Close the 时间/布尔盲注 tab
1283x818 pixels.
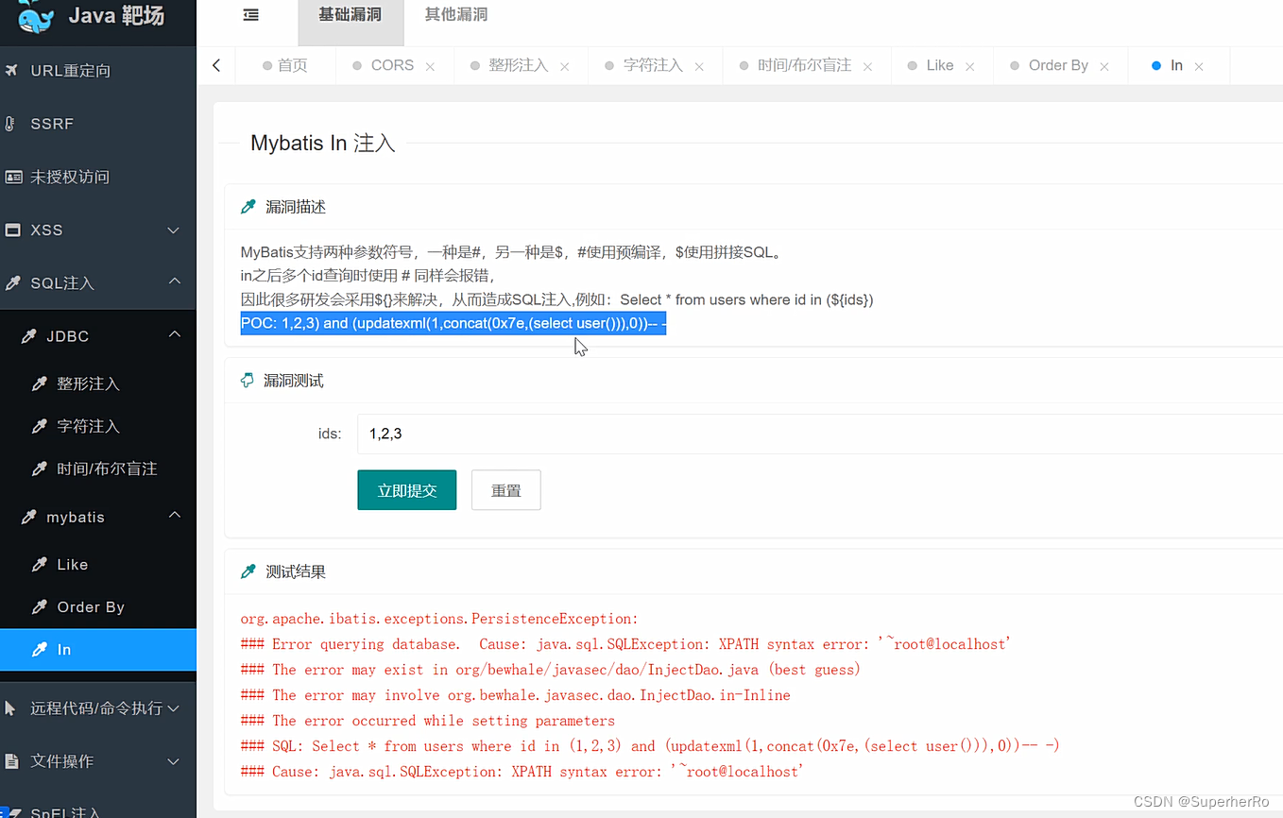[867, 66]
